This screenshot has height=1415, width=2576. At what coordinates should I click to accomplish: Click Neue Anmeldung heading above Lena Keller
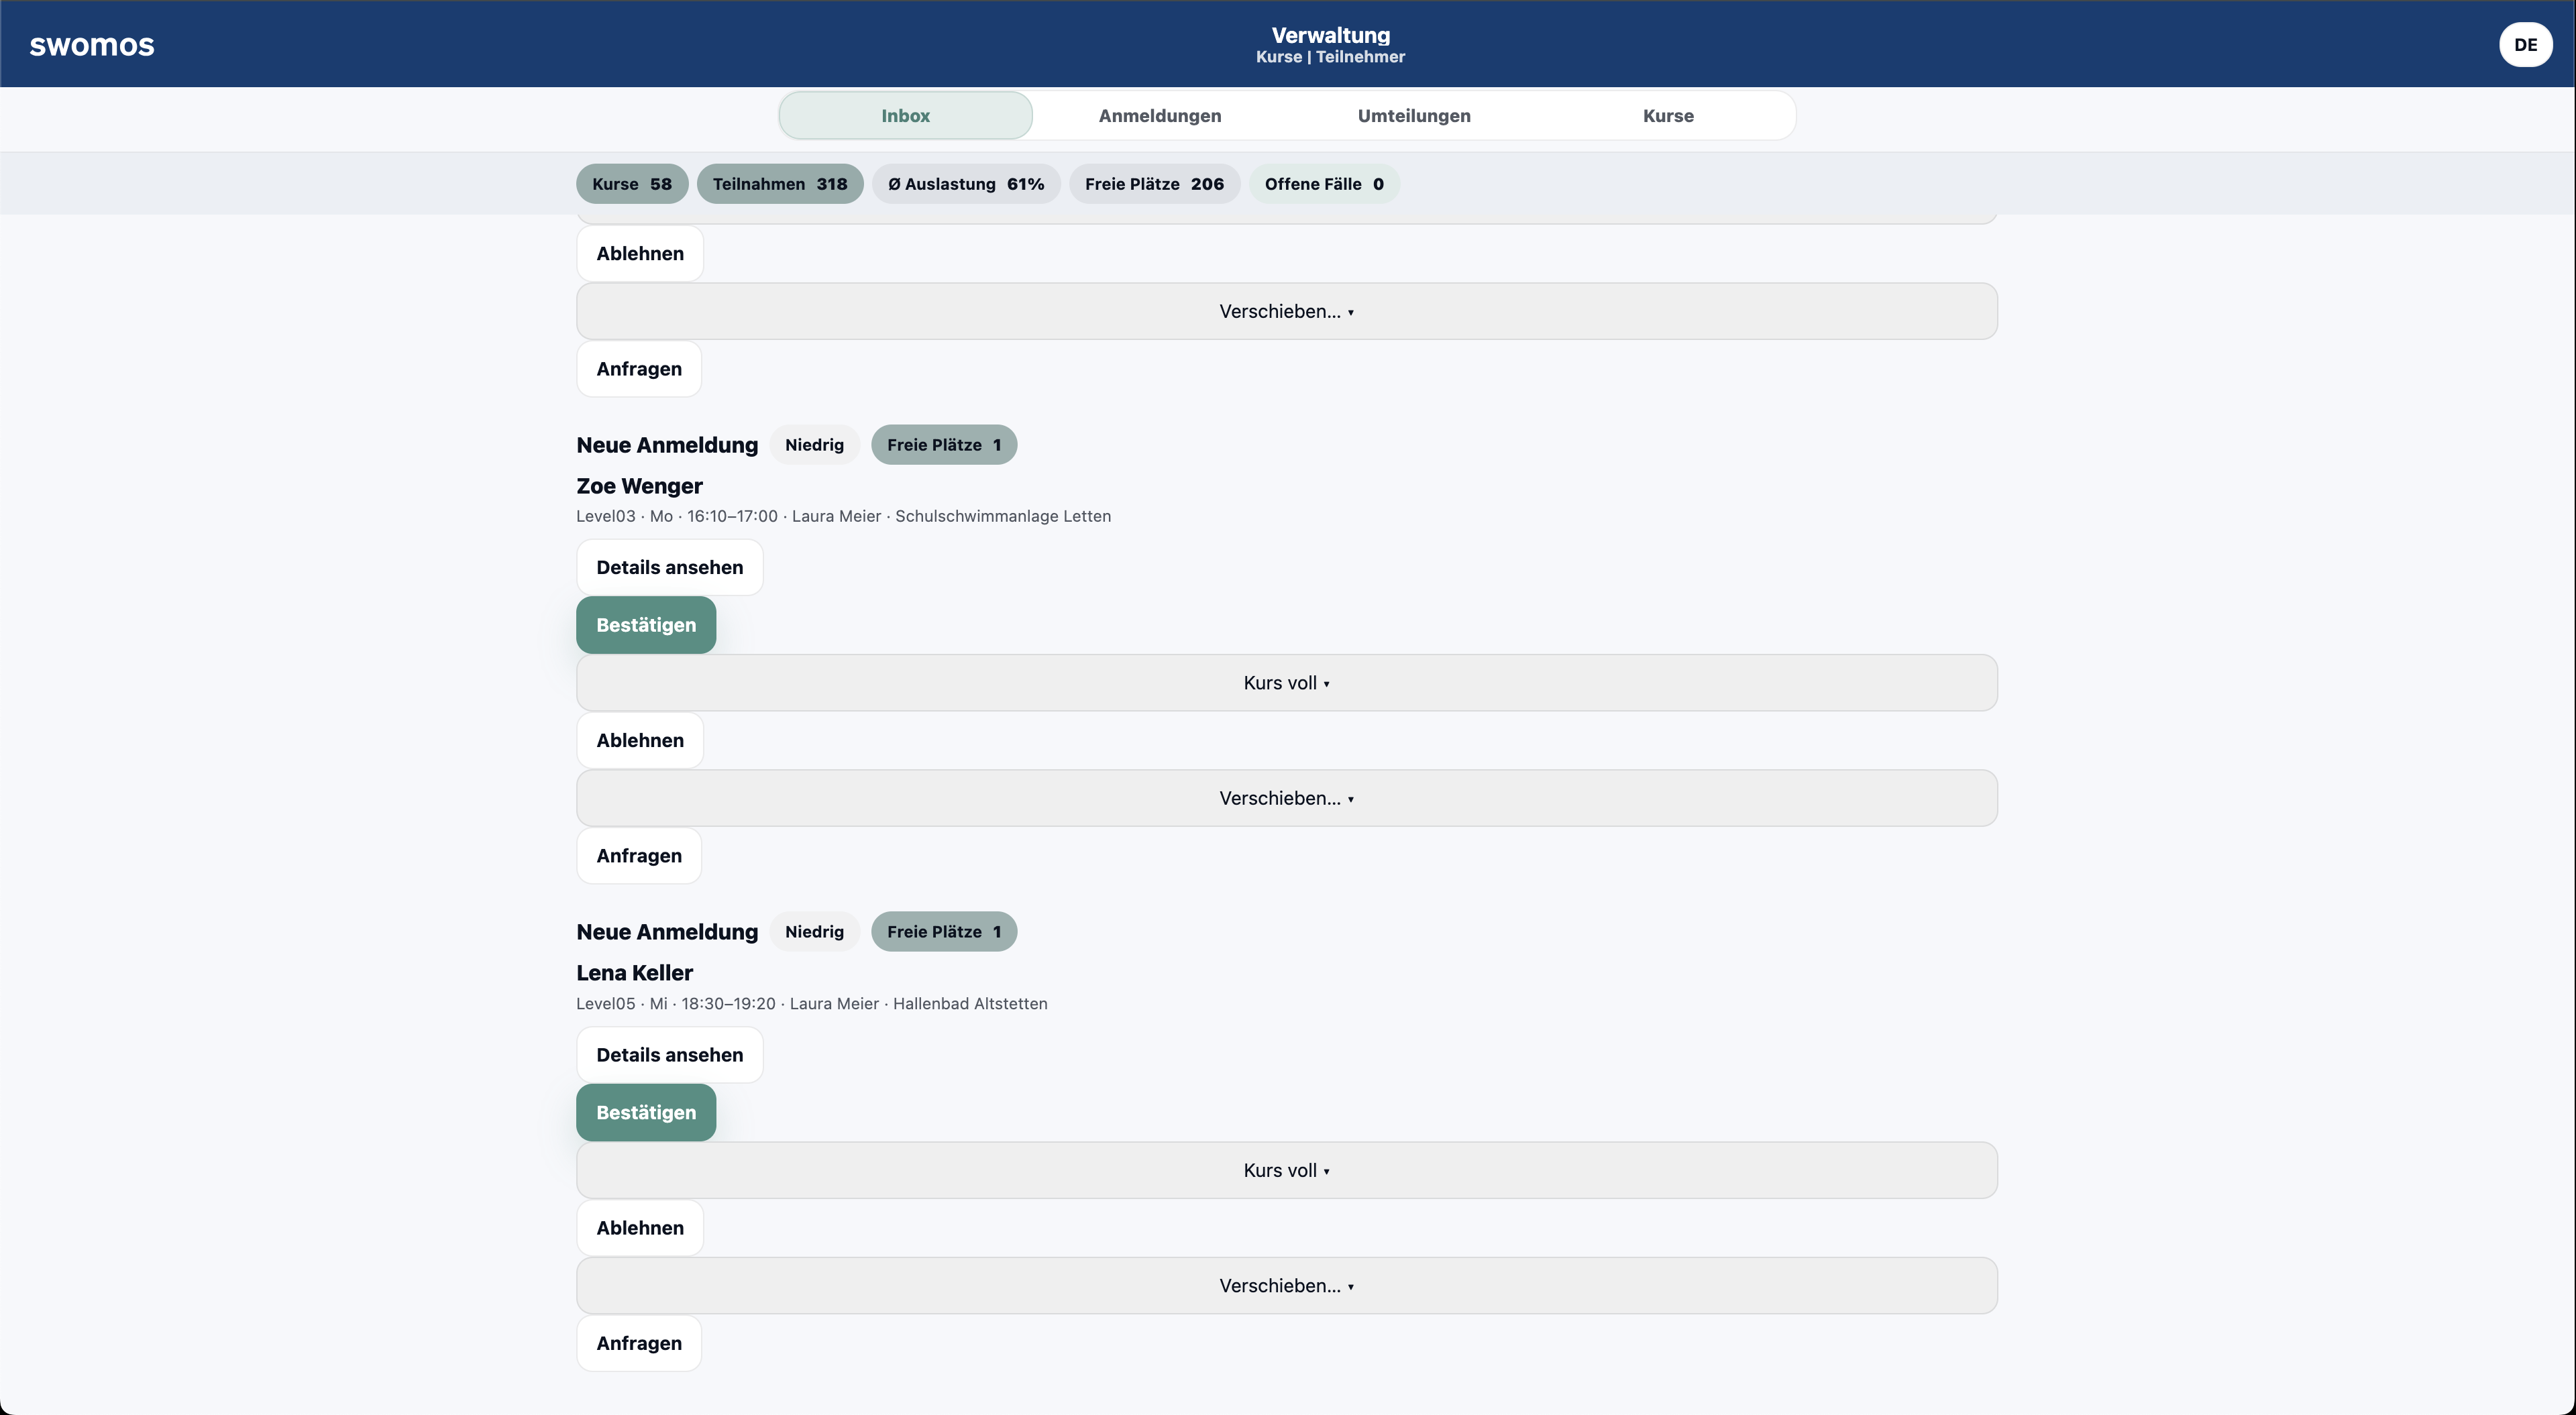tap(667, 932)
